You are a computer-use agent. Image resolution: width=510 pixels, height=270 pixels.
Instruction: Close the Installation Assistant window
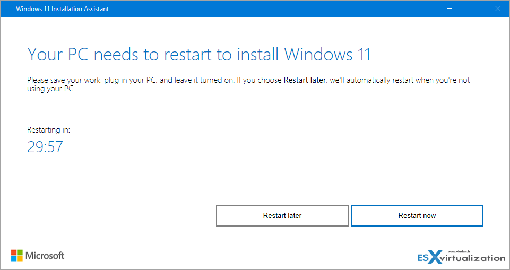[x=497, y=9]
